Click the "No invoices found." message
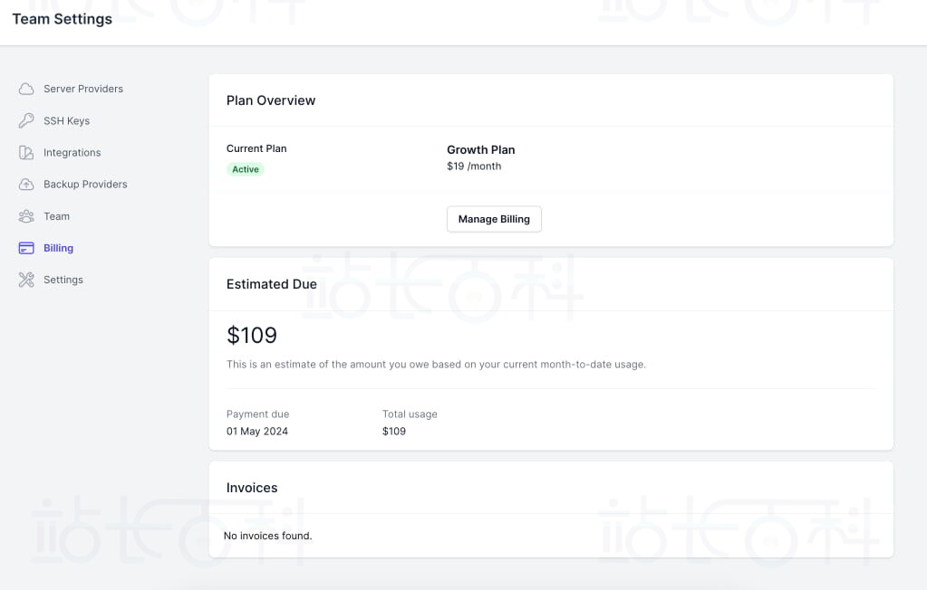 (x=268, y=536)
